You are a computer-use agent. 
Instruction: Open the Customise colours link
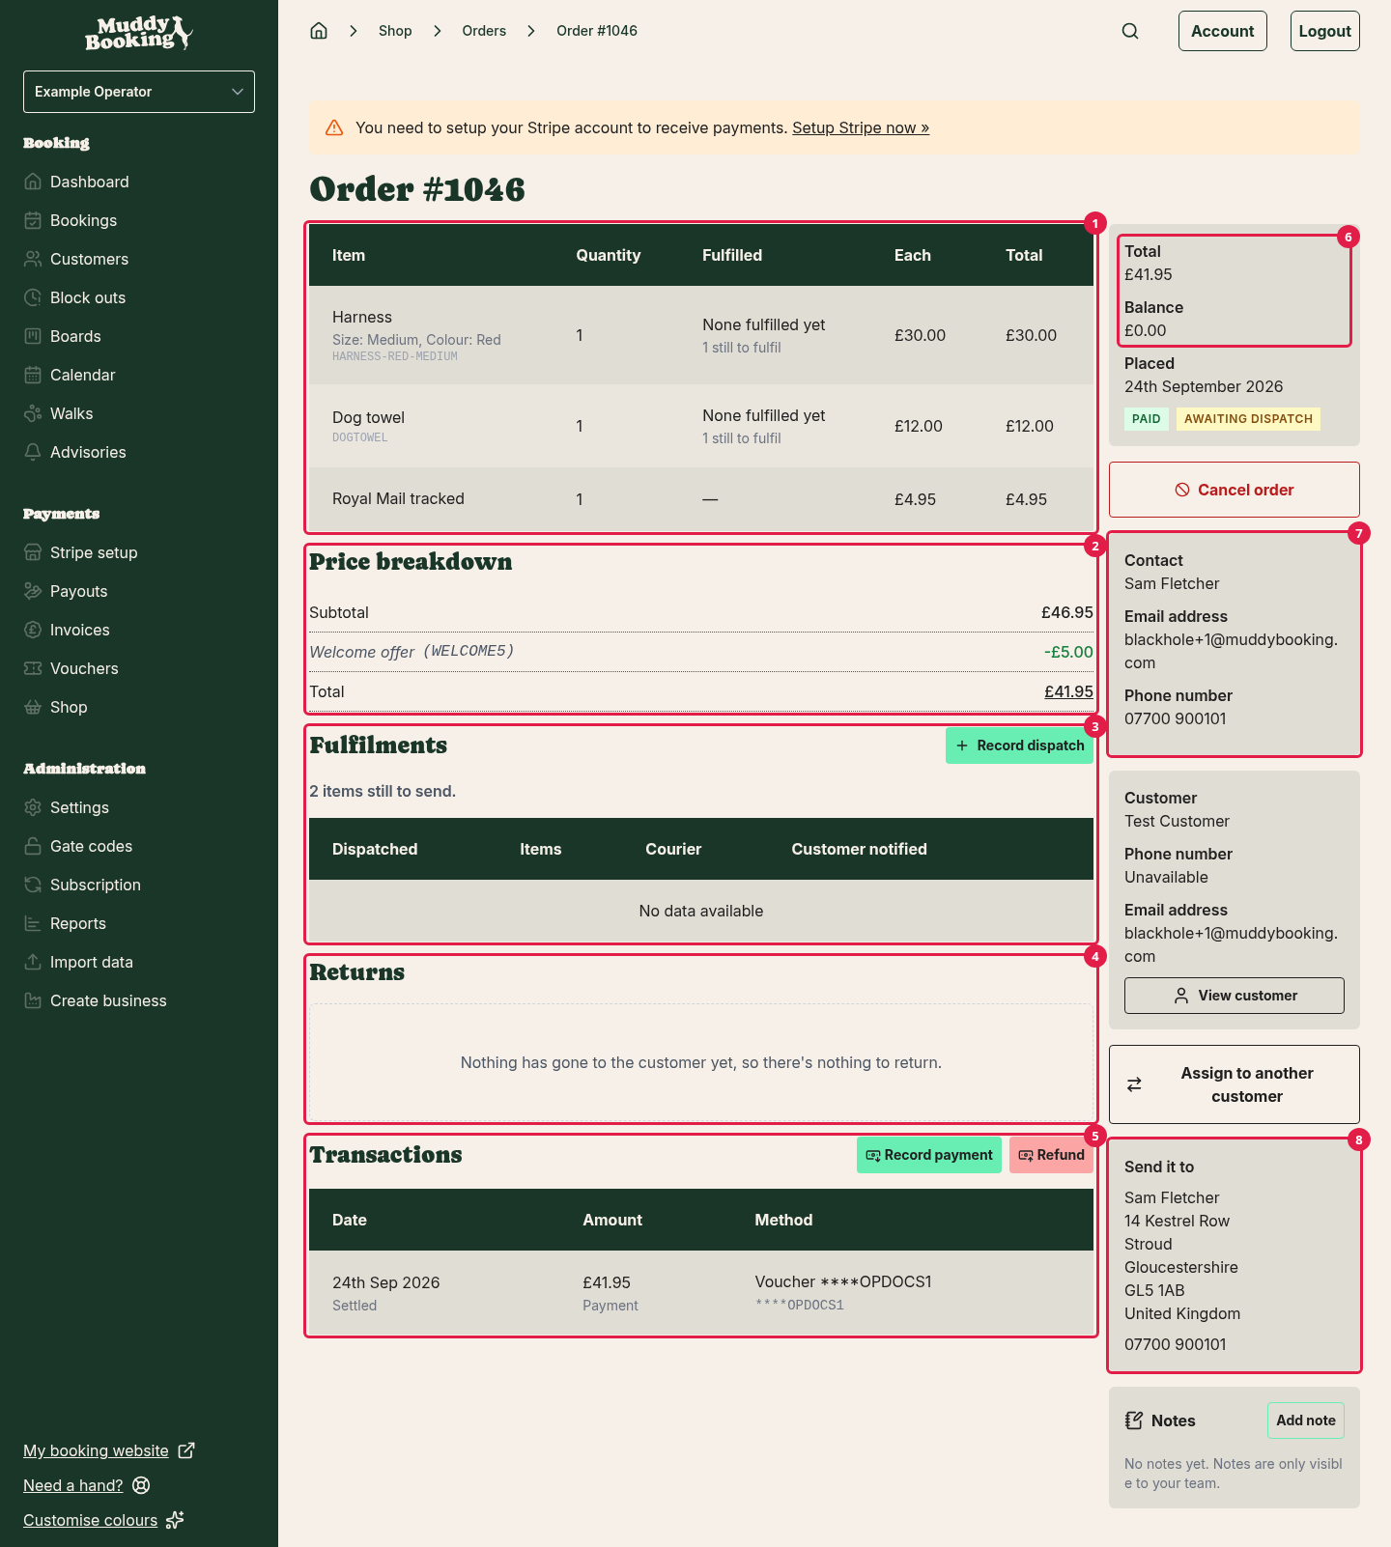coord(90,1520)
